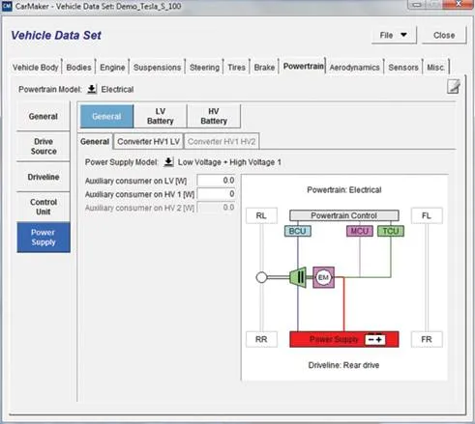Go to the Brake tab
This screenshot has width=475, height=424.
[264, 68]
